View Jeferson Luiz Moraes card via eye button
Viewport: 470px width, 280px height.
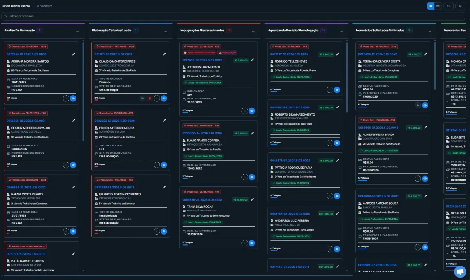[x=252, y=111]
